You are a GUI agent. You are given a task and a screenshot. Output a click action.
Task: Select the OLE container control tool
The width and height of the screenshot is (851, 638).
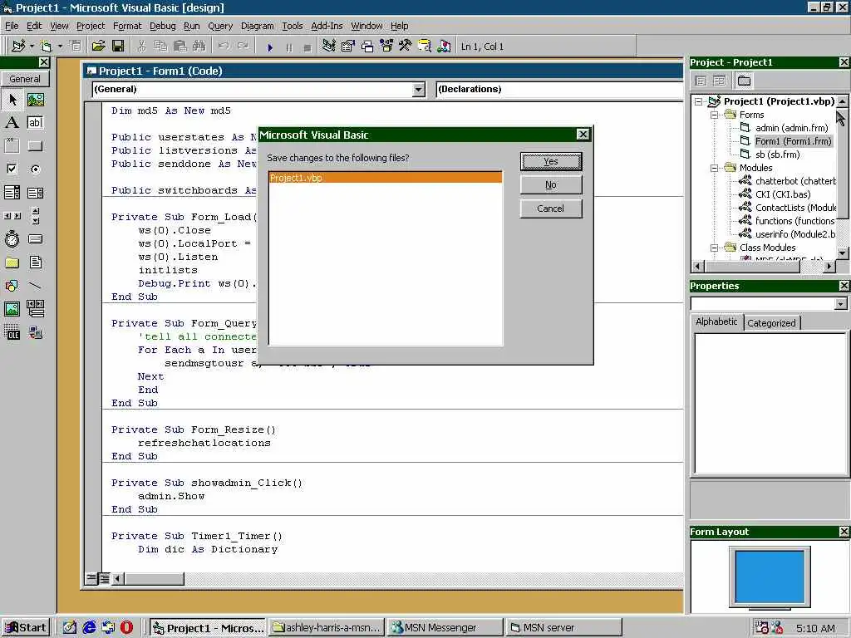tap(12, 332)
